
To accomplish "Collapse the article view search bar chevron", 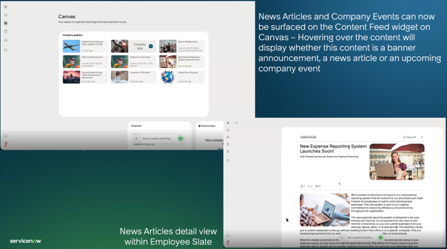I will 342,238.
